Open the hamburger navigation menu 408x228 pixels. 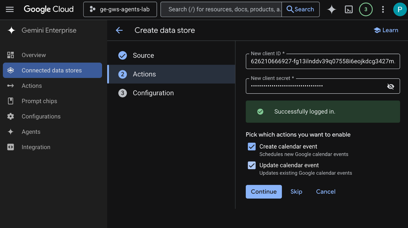[10, 9]
